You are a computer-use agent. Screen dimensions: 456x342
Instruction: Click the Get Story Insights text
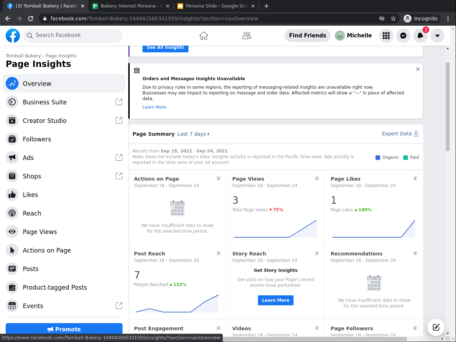click(276, 270)
